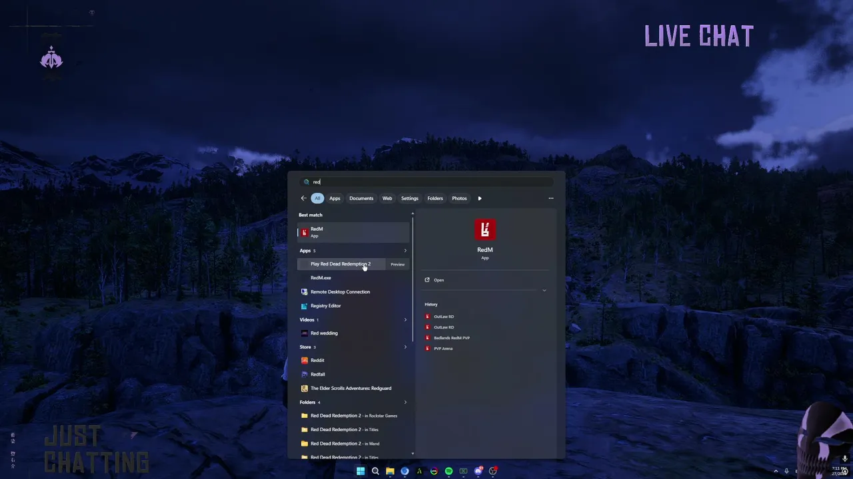Switch to the Settings filter tab

pos(410,198)
